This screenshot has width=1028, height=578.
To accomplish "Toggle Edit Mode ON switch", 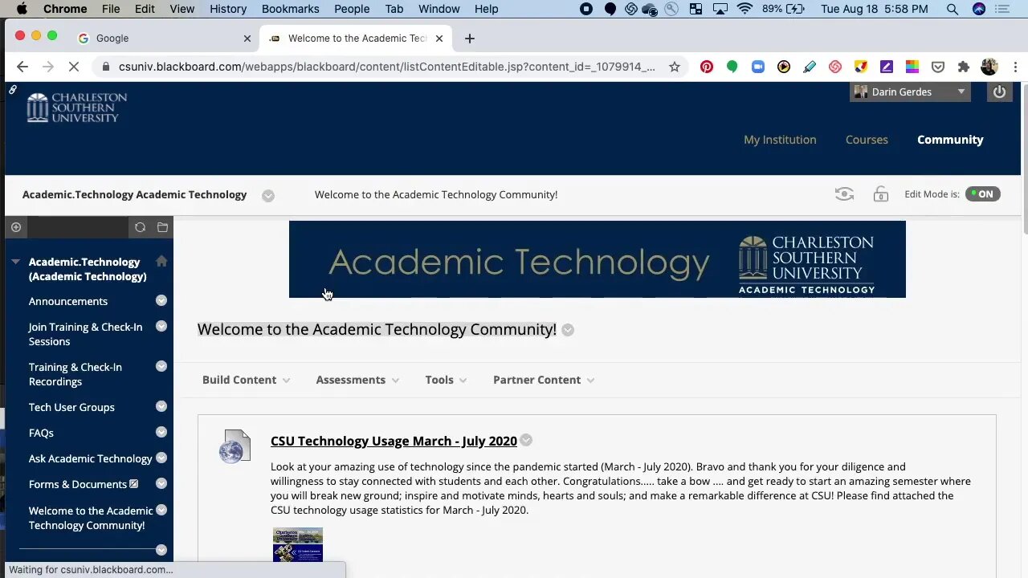I will tap(983, 194).
